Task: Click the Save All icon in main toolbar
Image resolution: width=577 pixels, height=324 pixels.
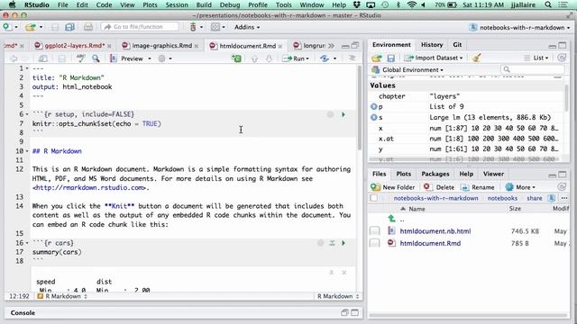Action: pos(69,27)
